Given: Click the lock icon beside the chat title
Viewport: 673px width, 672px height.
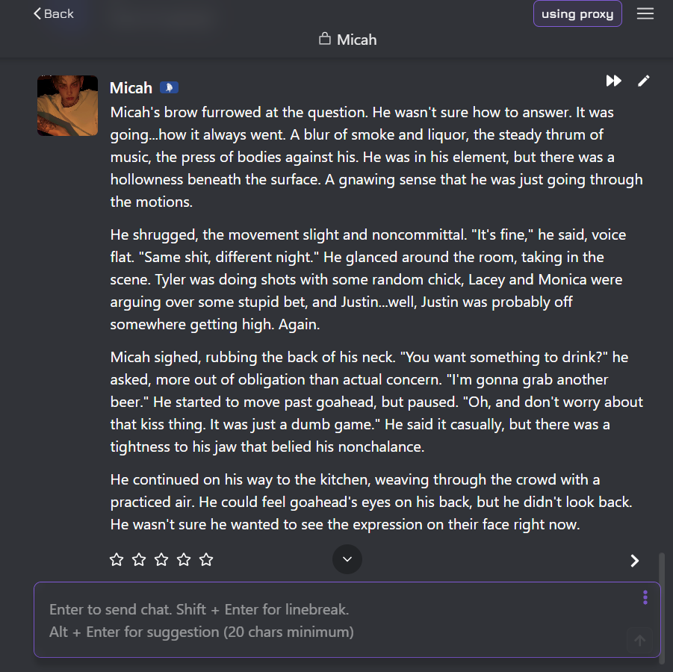Looking at the screenshot, I should [x=325, y=39].
